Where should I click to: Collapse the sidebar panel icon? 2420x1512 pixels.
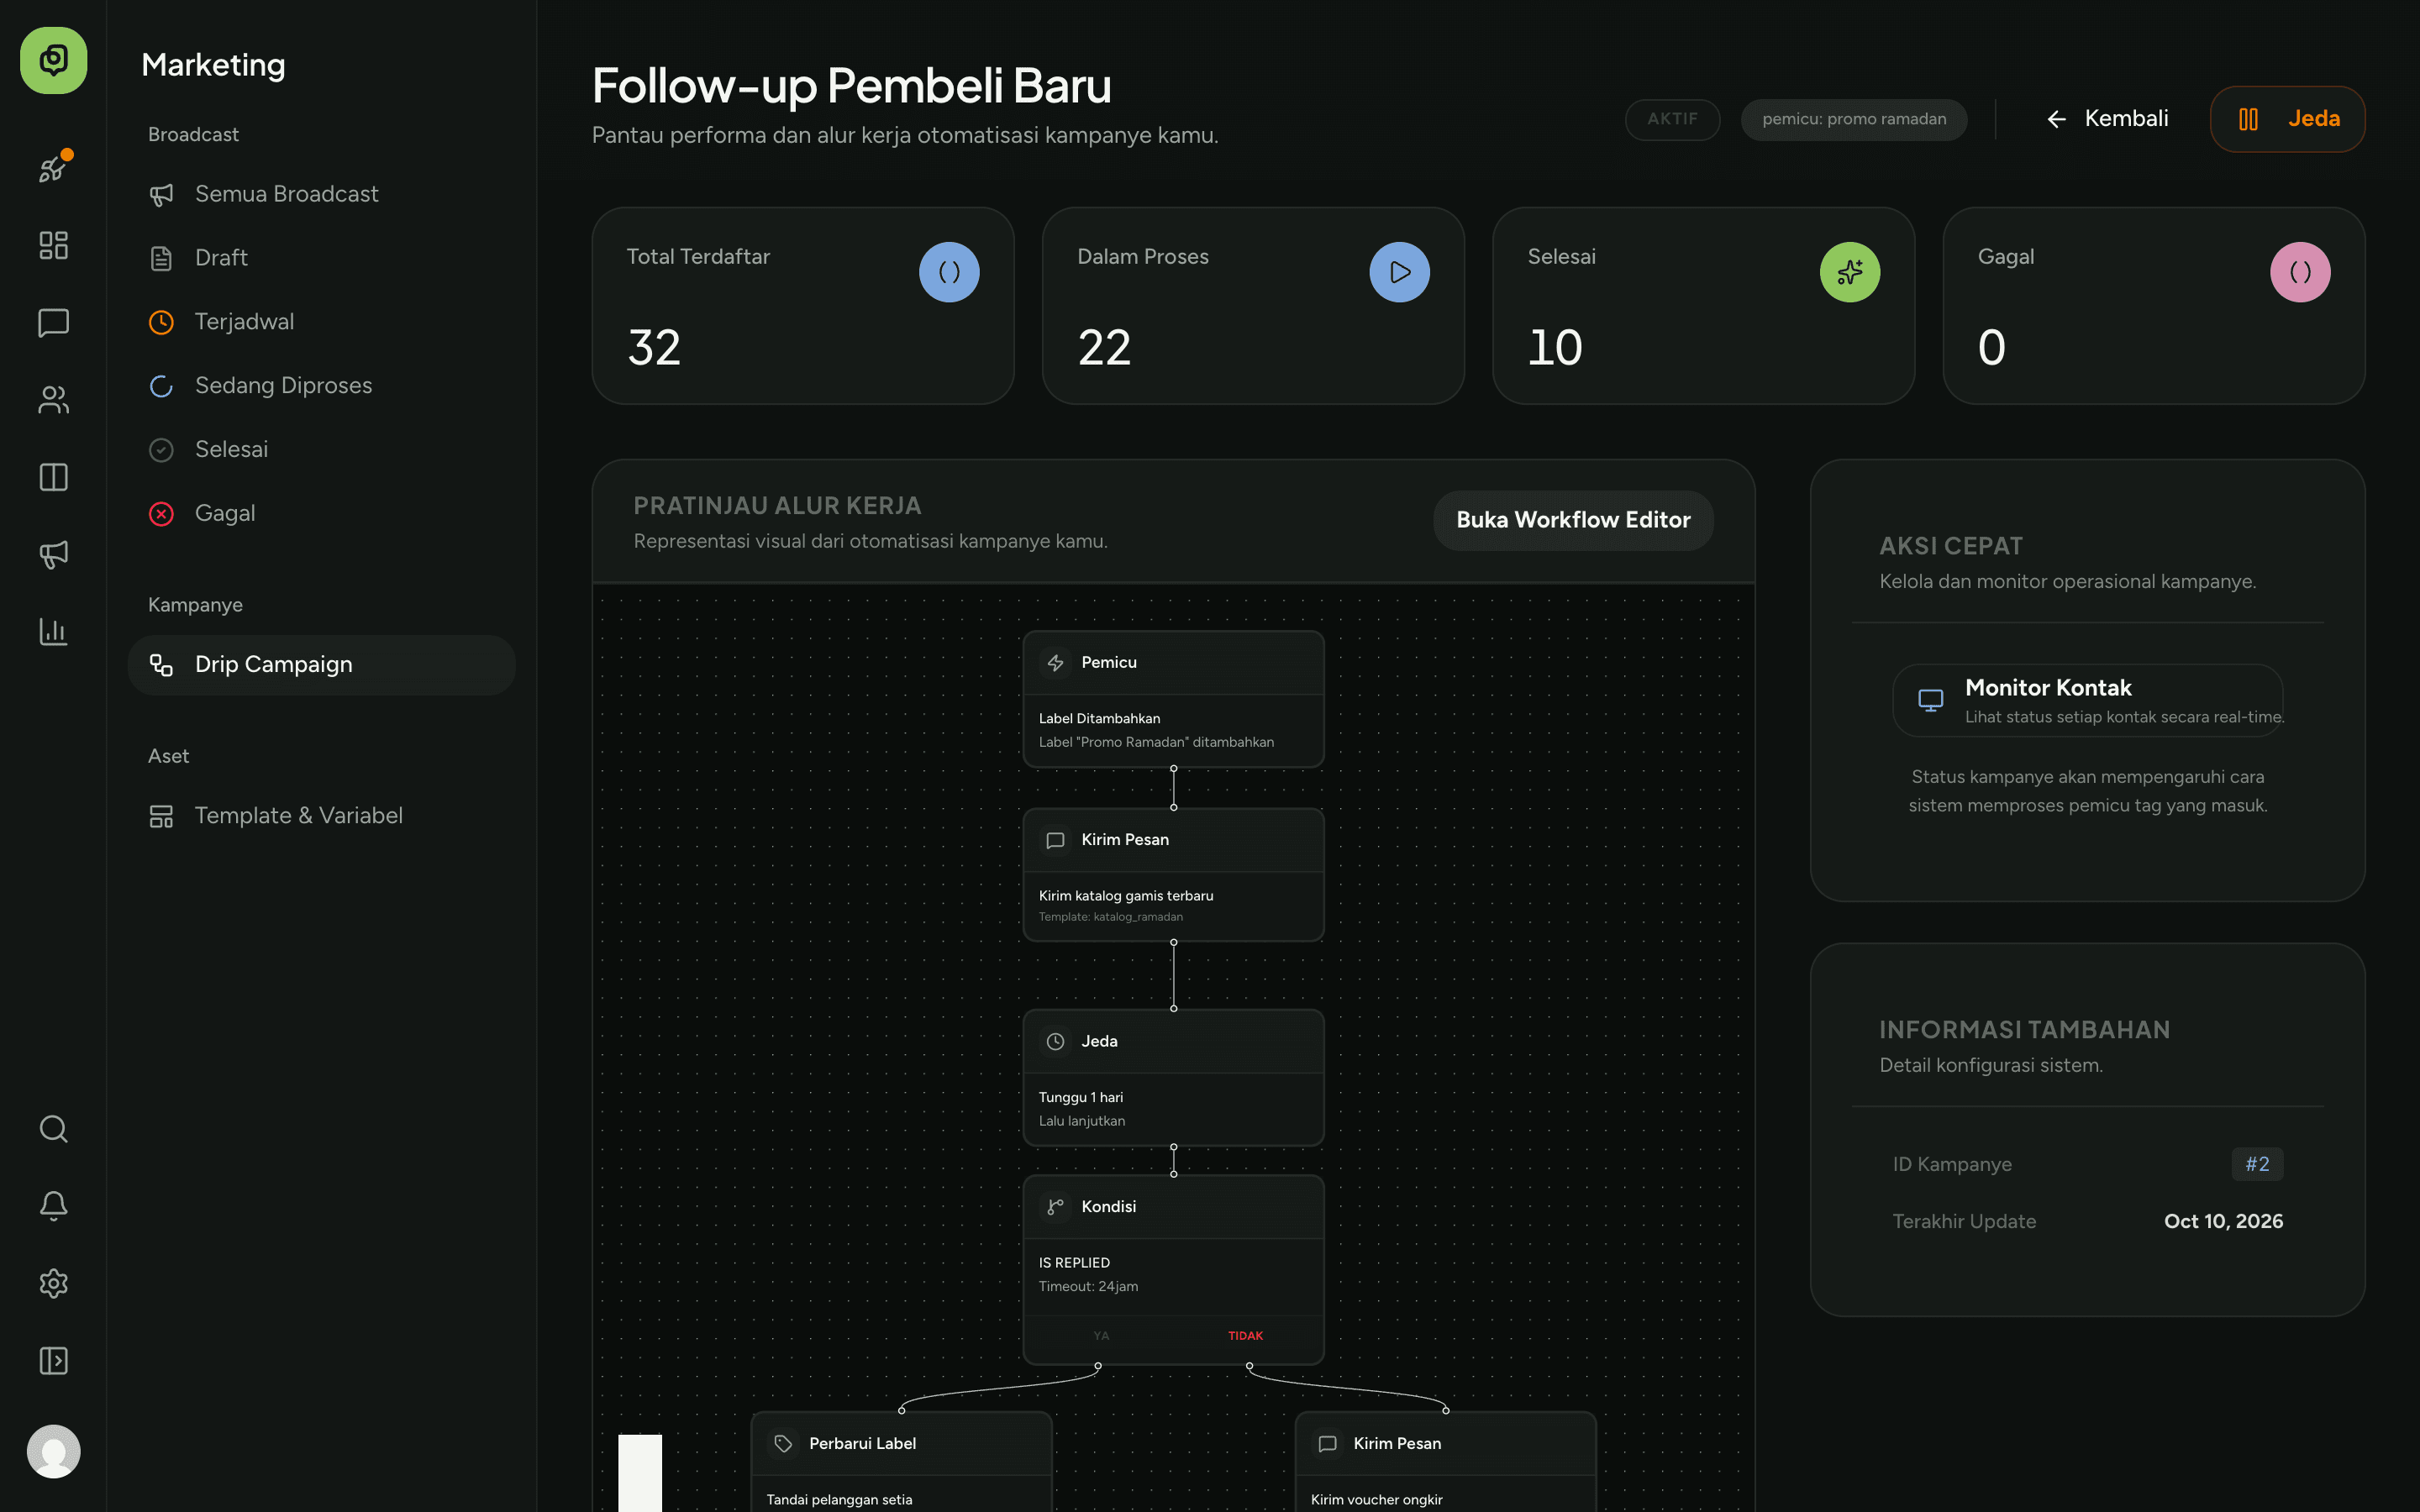(x=53, y=1360)
